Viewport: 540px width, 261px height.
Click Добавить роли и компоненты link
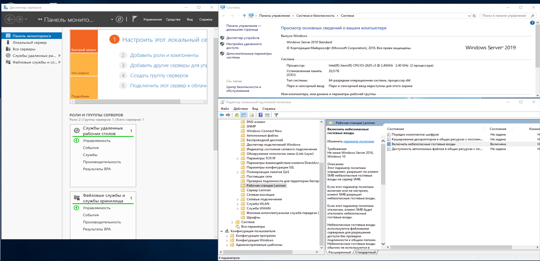(164, 55)
